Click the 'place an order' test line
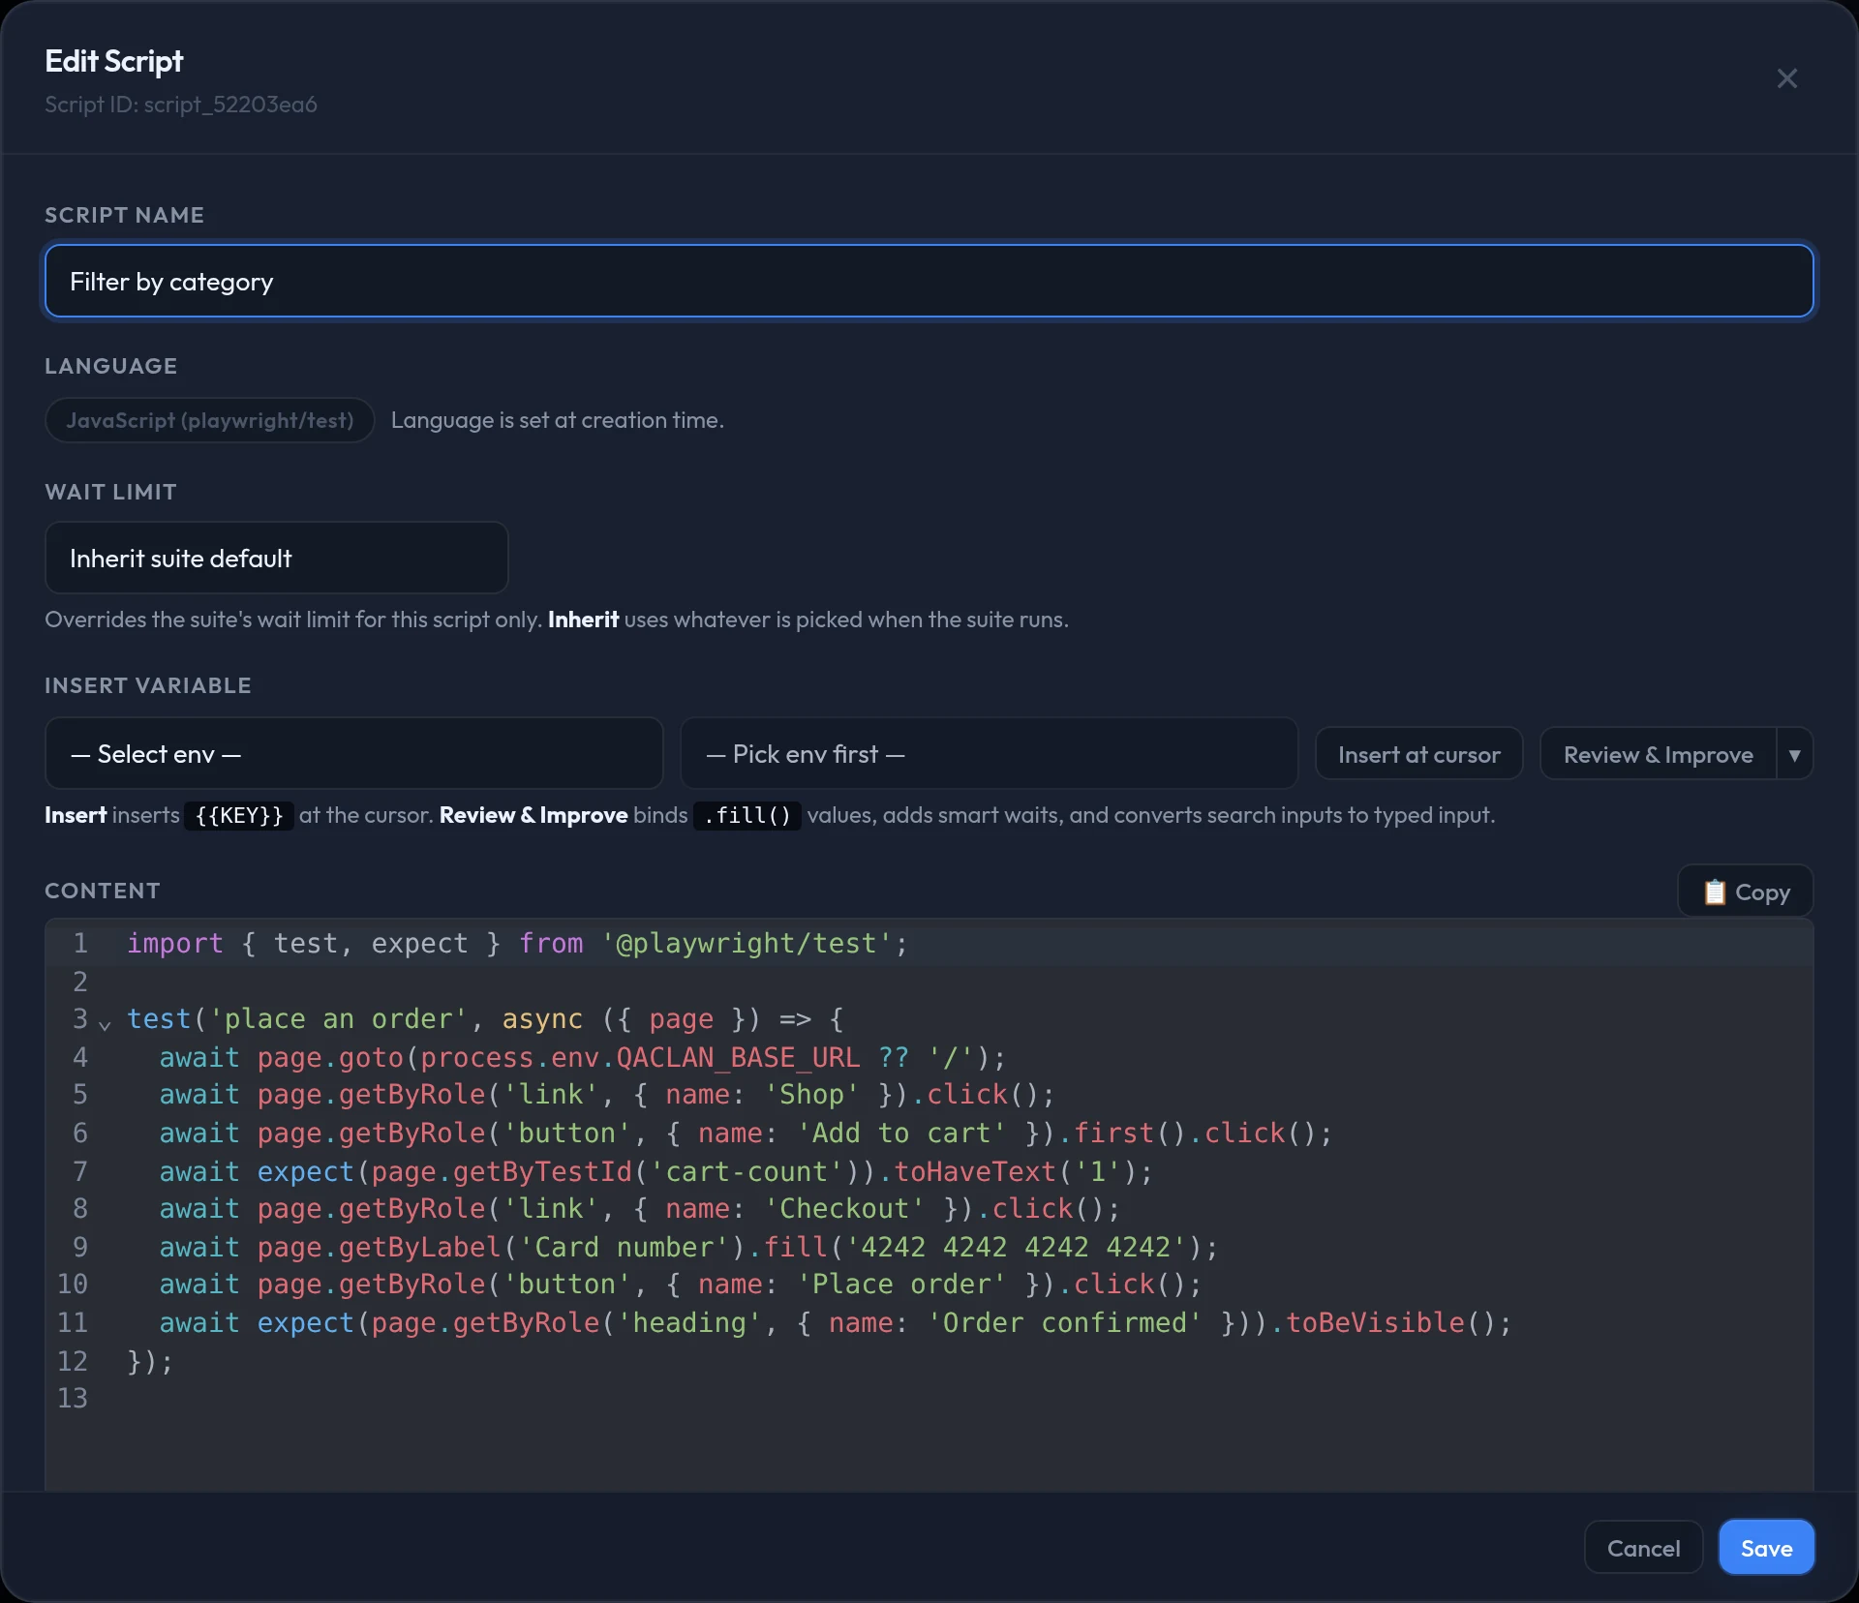This screenshot has height=1603, width=1859. (485, 1018)
